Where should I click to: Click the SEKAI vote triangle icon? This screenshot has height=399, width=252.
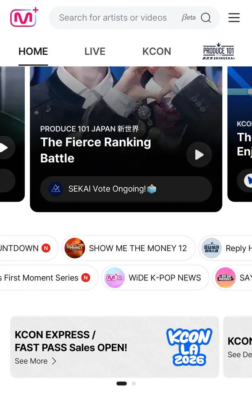56,189
